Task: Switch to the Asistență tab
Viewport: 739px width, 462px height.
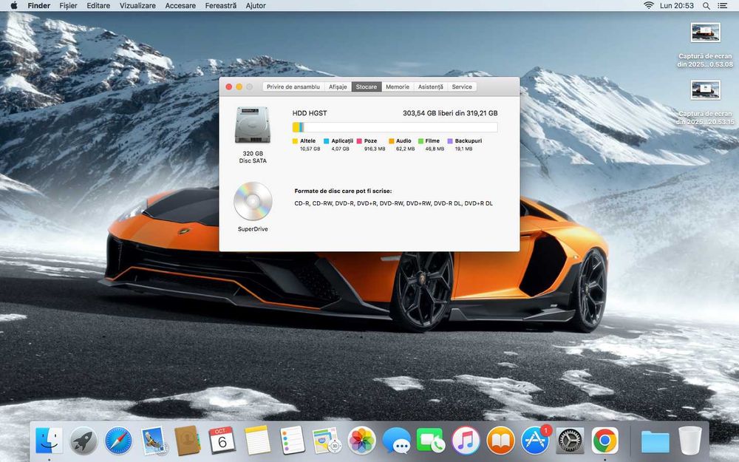Action: [x=430, y=86]
